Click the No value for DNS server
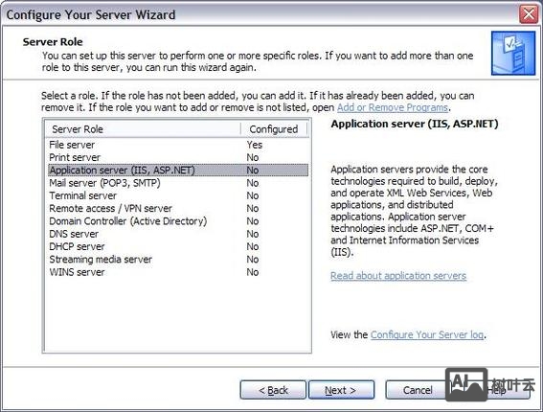This screenshot has height=412, width=543. (x=253, y=234)
